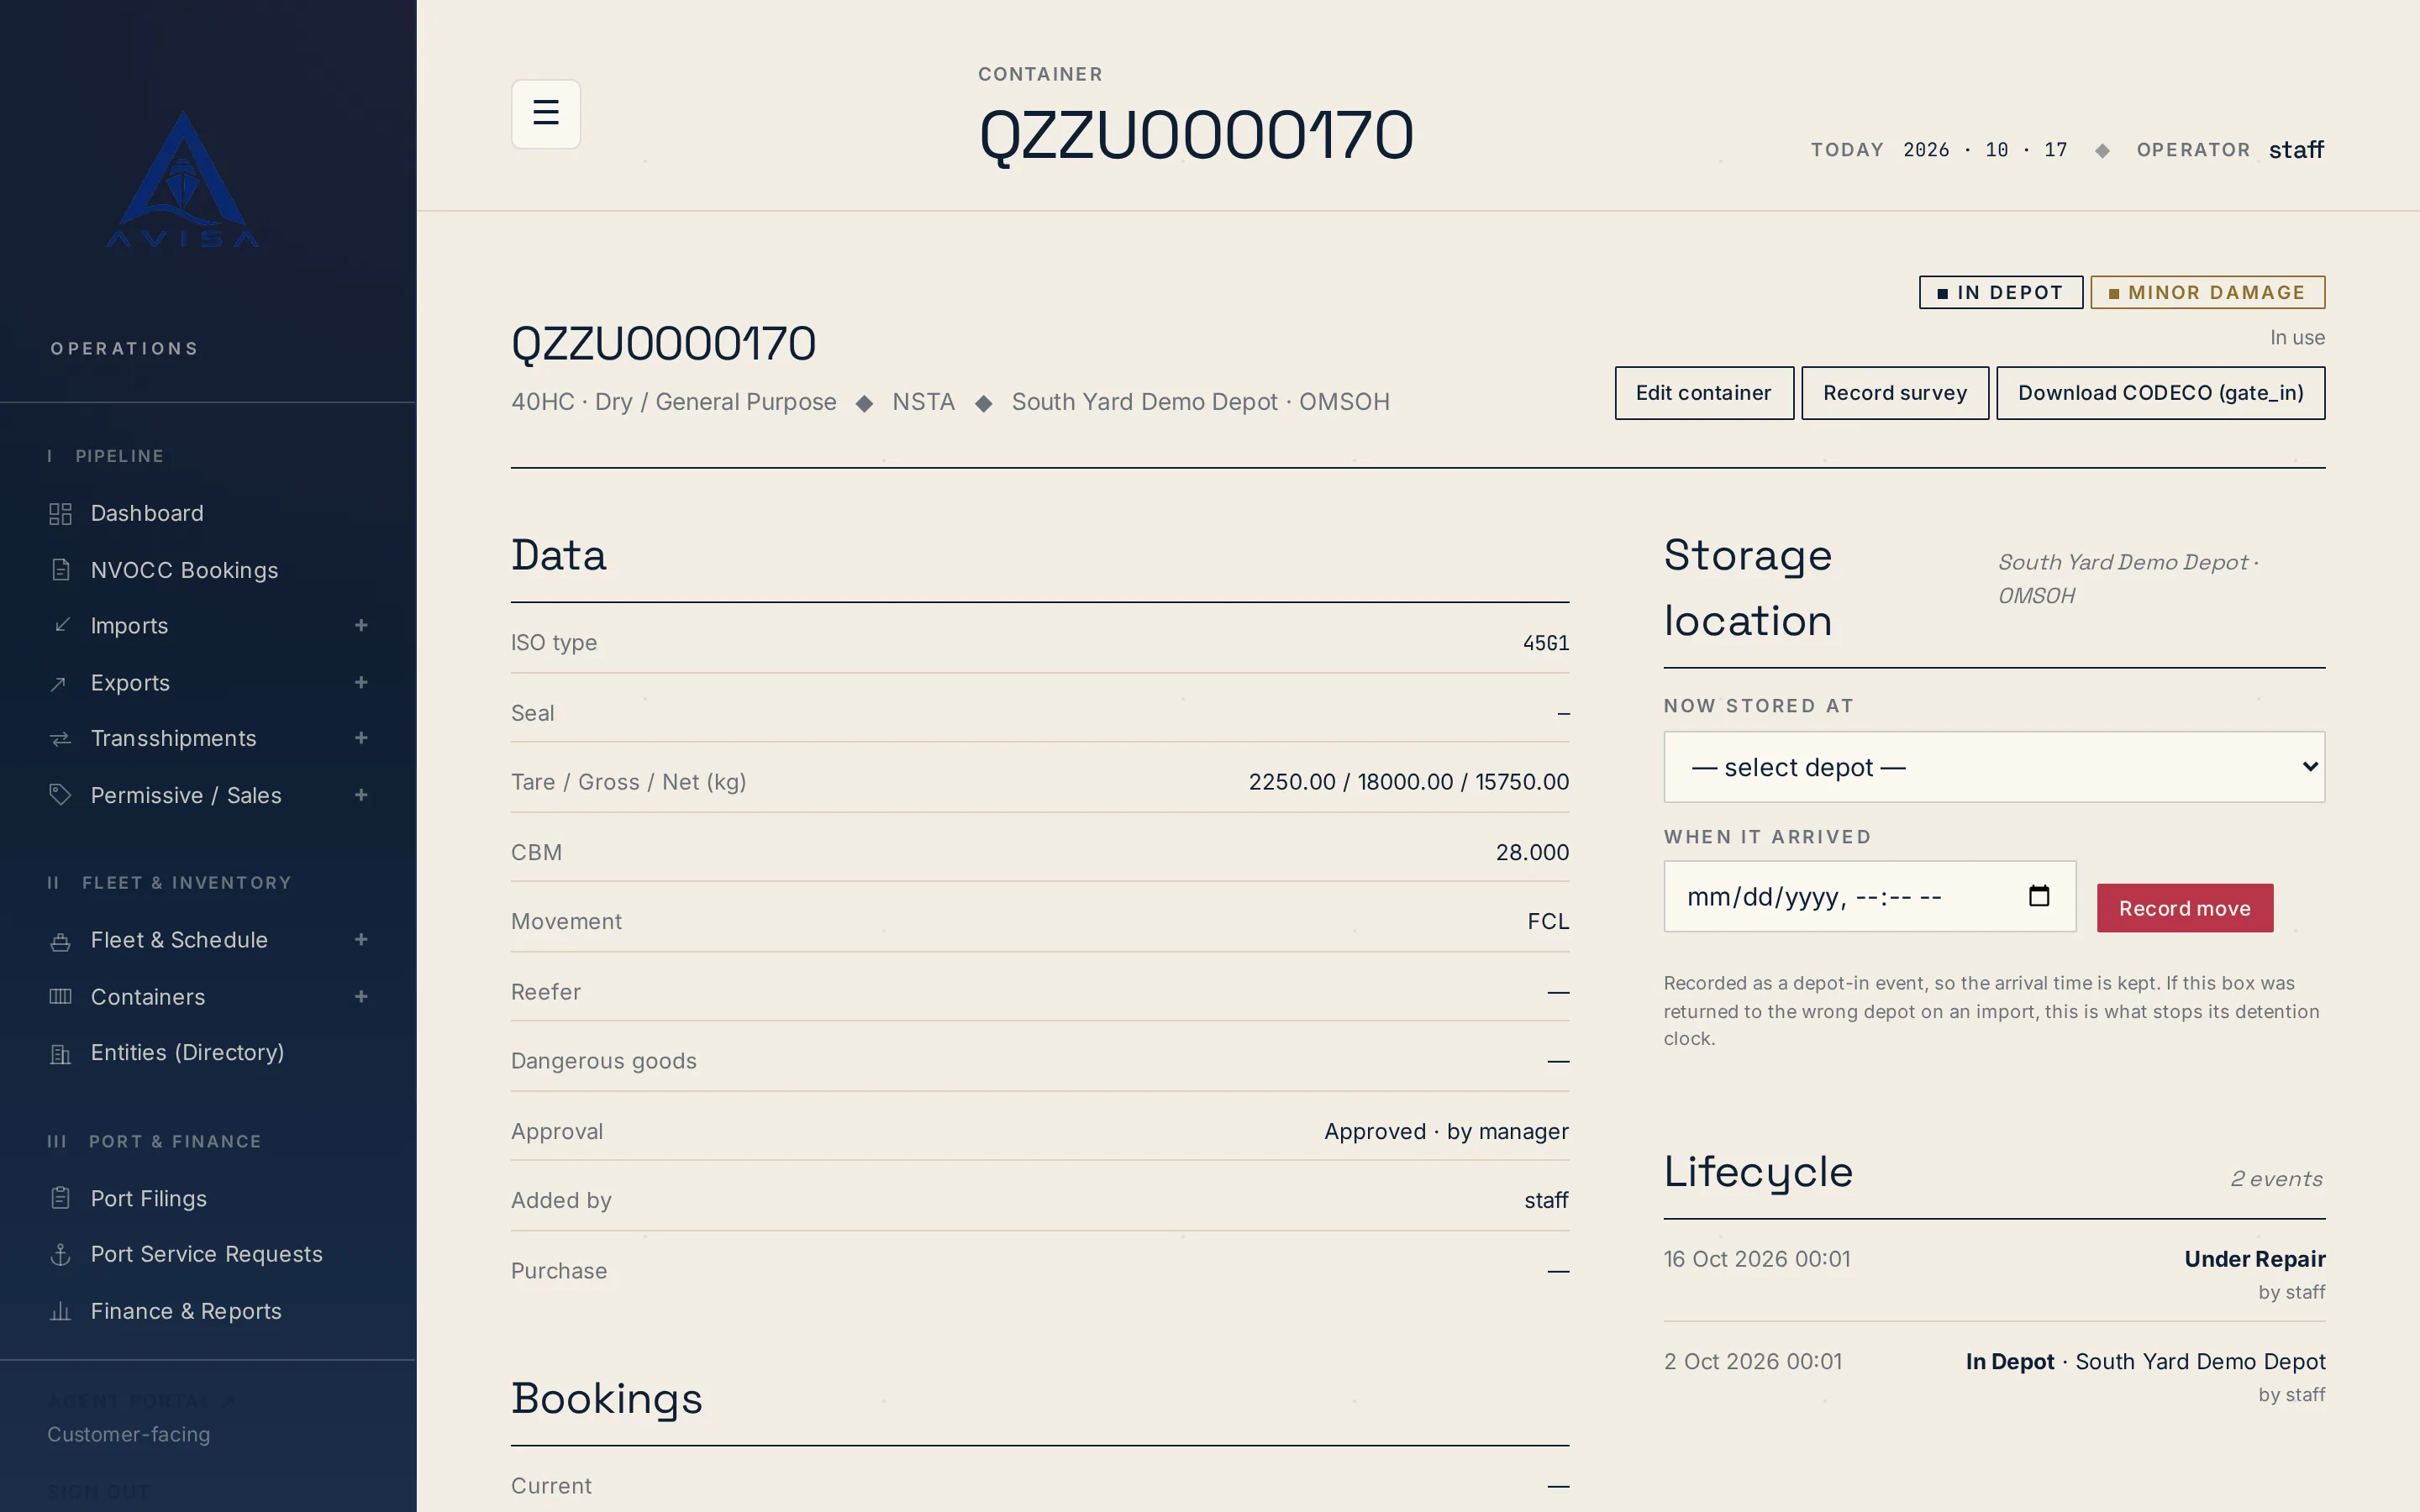Expand the Transshipments submenu plus
The height and width of the screenshot is (1512, 2420).
coord(361,739)
